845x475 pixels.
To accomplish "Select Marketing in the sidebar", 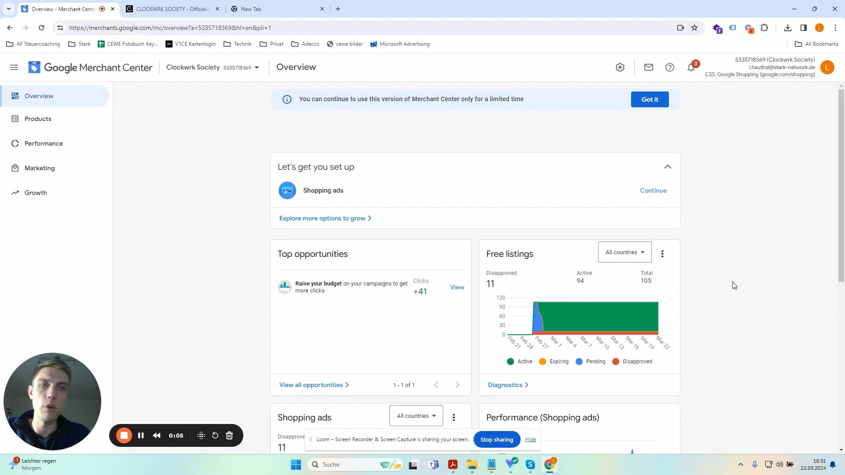I will [x=55, y=168].
